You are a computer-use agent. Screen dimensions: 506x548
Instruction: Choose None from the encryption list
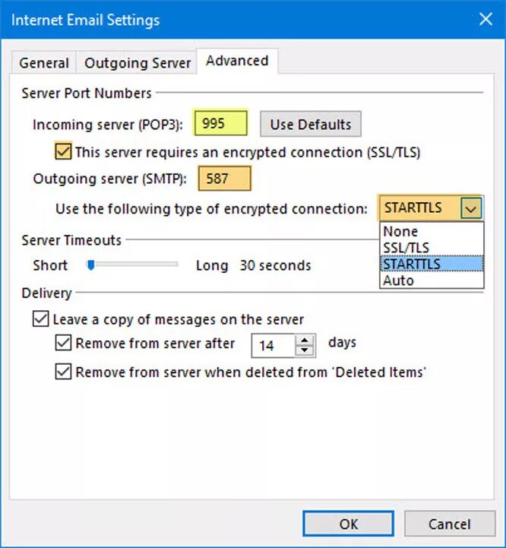click(432, 231)
